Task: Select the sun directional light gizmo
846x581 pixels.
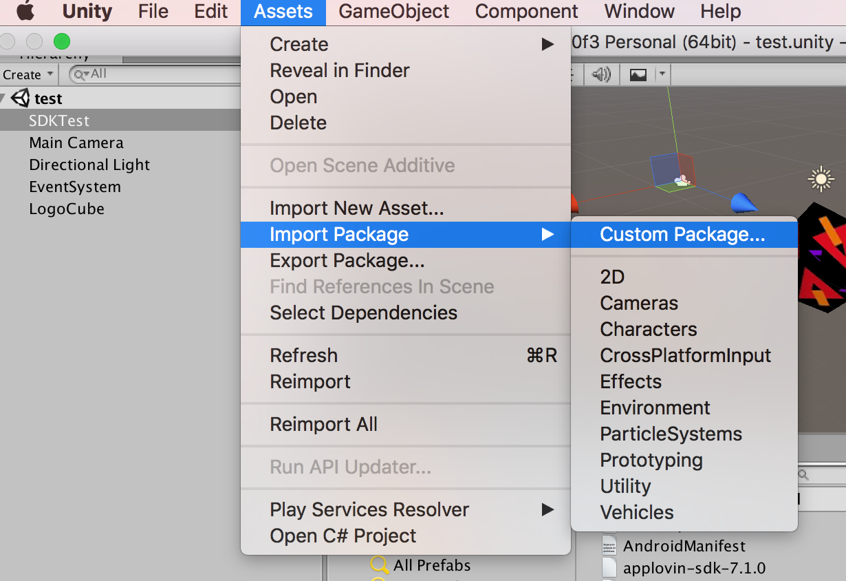Action: click(x=821, y=180)
